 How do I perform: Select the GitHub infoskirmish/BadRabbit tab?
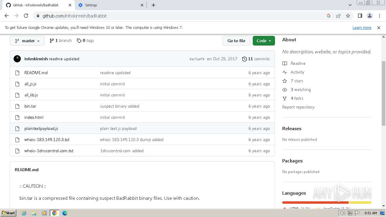[38, 5]
